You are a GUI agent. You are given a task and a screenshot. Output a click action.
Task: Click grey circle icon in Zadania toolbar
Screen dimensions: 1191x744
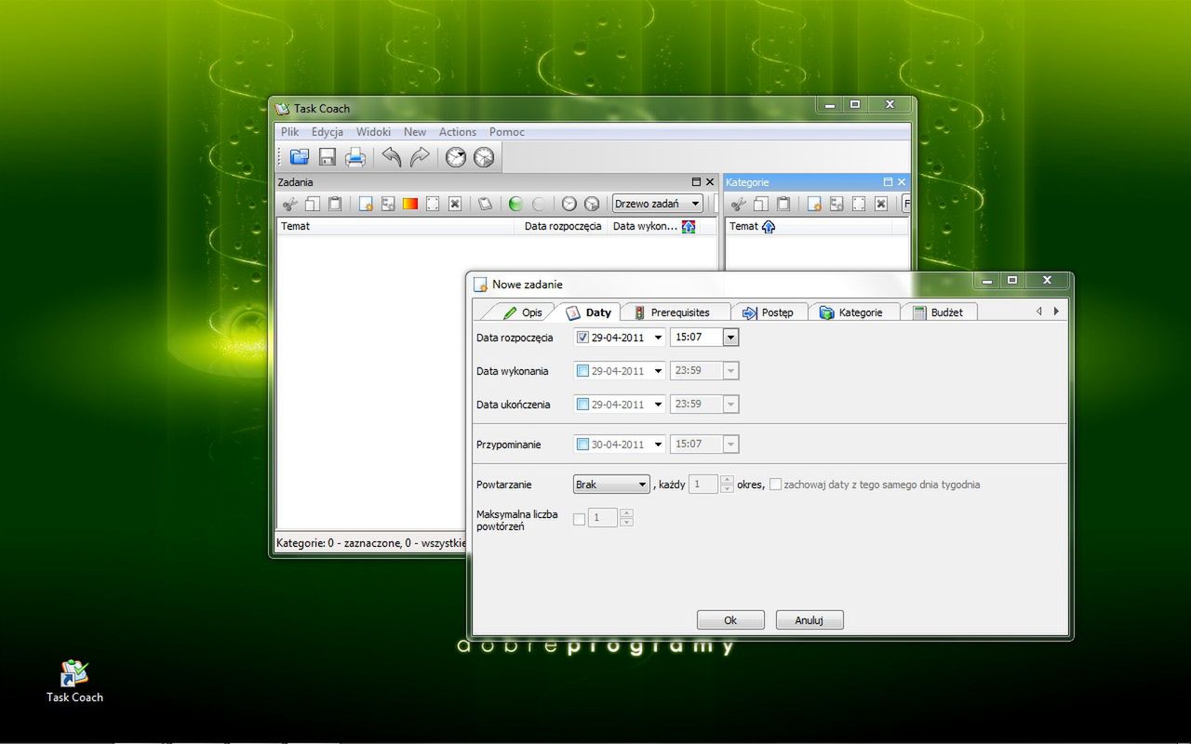(539, 204)
